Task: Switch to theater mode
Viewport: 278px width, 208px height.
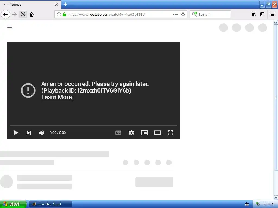Action: click(157, 133)
